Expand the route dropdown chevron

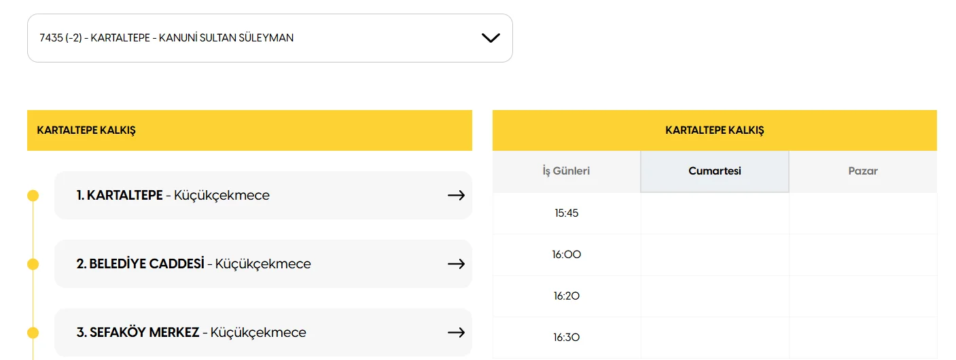tap(491, 38)
